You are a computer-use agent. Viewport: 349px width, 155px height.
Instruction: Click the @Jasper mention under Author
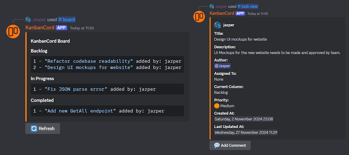coord(222,66)
